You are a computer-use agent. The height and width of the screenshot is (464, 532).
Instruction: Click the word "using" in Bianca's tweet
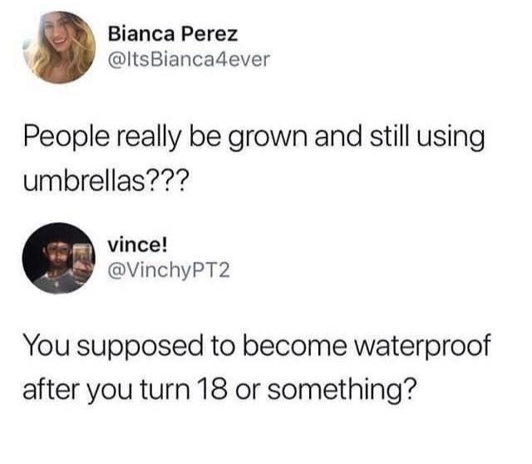tap(451, 139)
